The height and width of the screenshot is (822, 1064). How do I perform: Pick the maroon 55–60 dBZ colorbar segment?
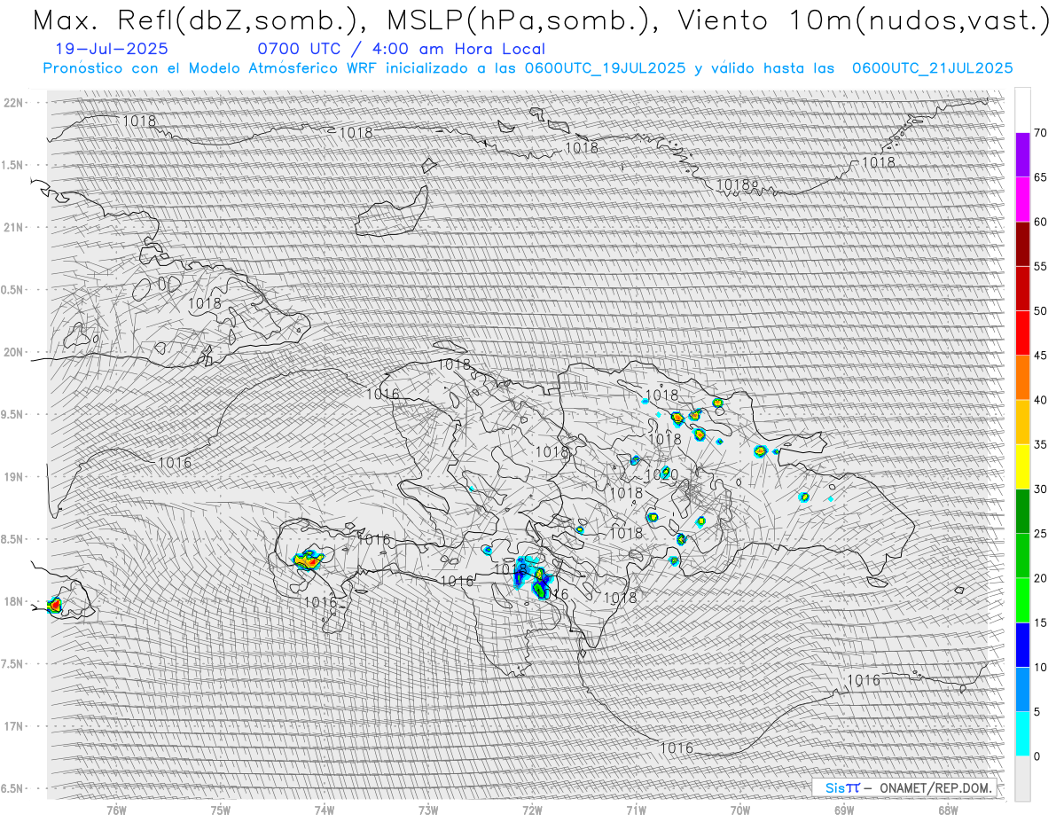pos(1022,244)
